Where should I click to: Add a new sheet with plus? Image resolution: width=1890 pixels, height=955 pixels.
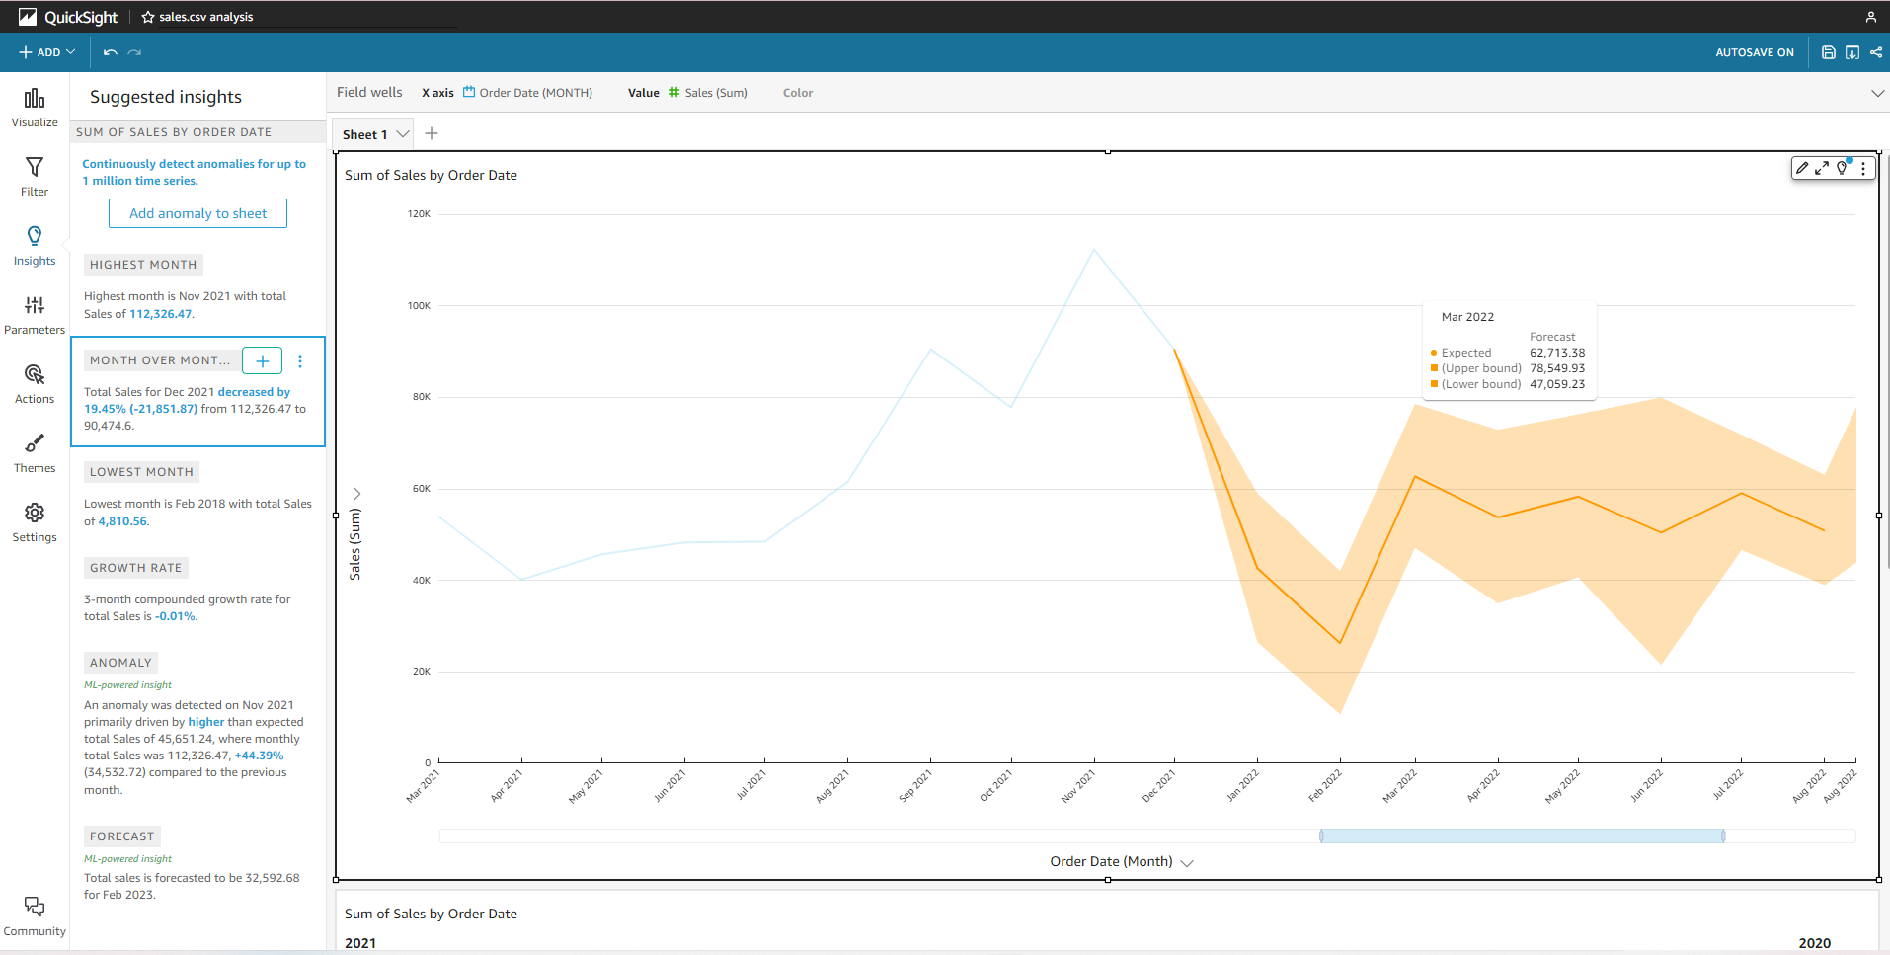(432, 133)
